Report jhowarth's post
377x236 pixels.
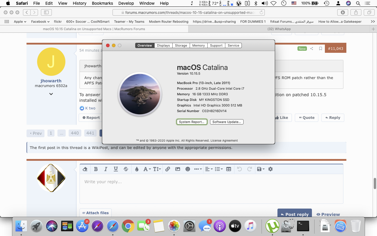91,117
